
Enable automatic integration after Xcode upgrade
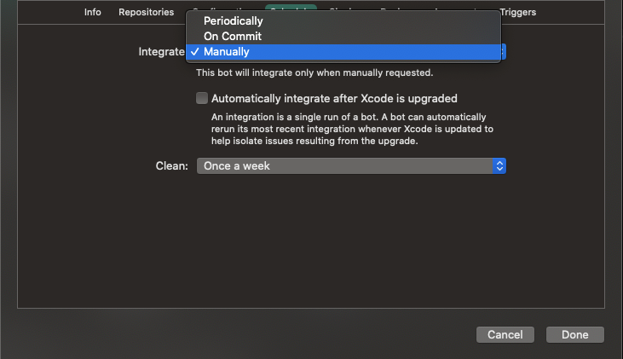click(x=202, y=98)
